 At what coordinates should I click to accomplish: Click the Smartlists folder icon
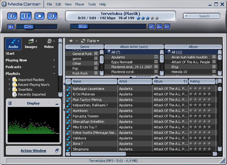(15, 90)
